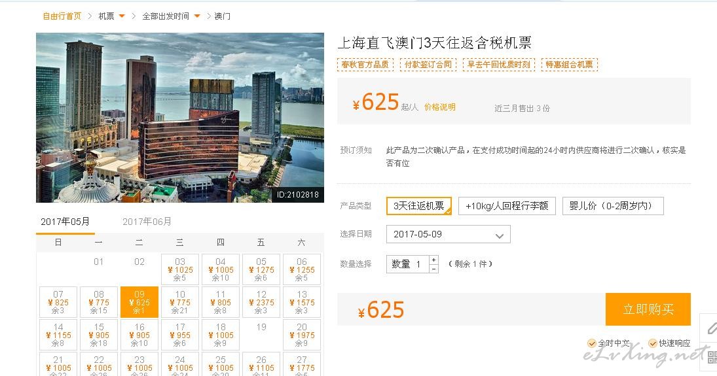
Task: Select the 婴儿价（0-2周岁内）option
Action: 613,206
